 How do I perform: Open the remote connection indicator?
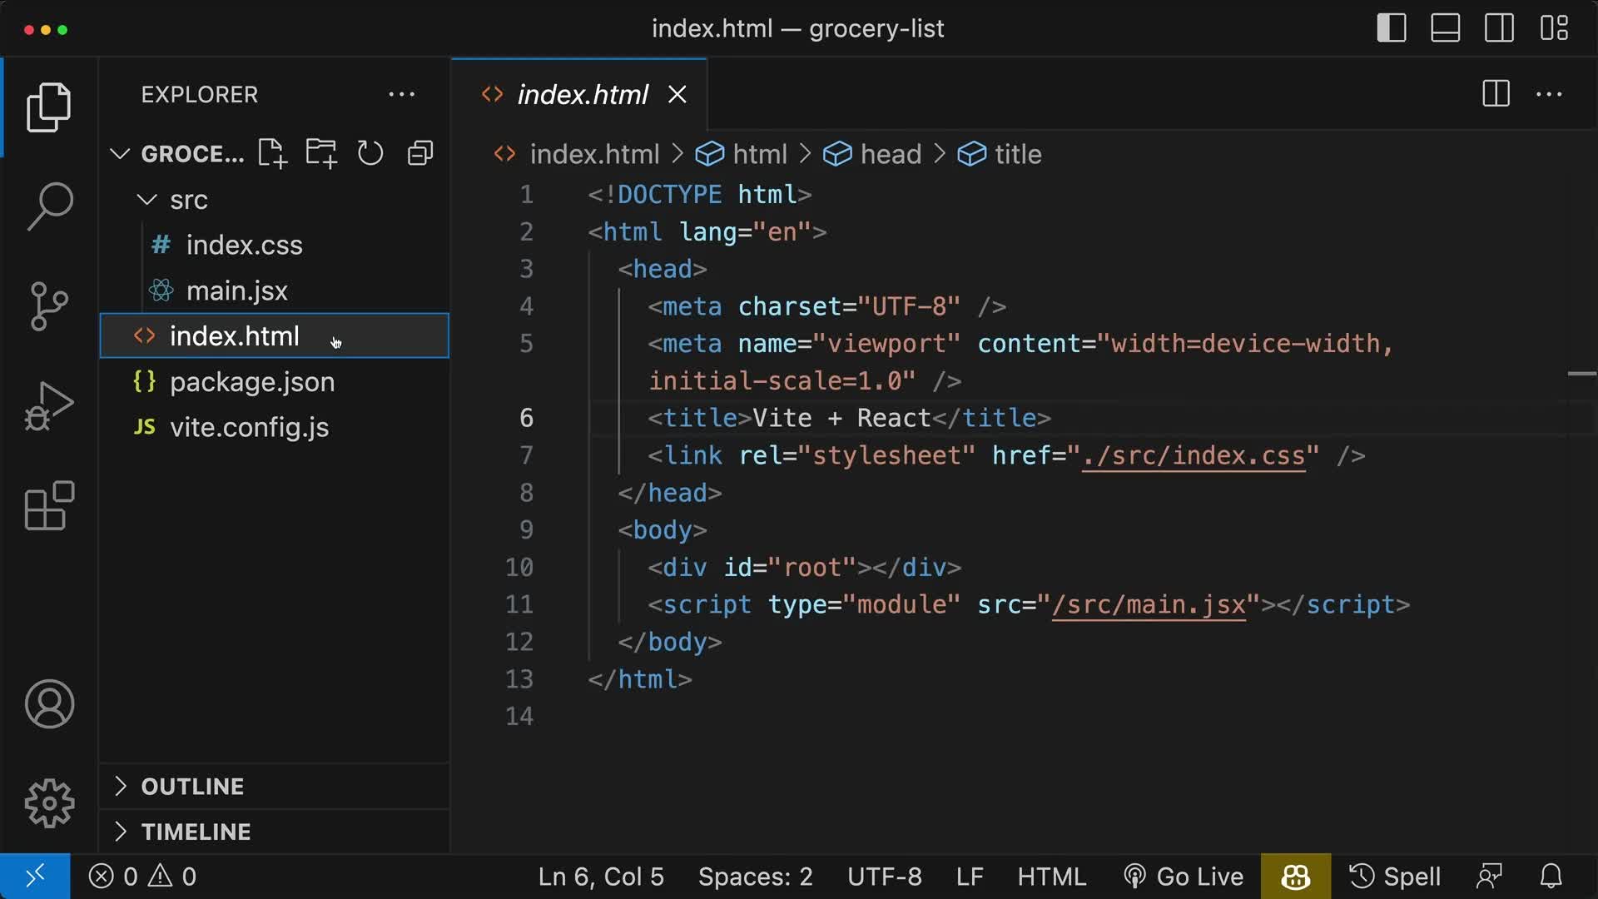pyautogui.click(x=34, y=876)
